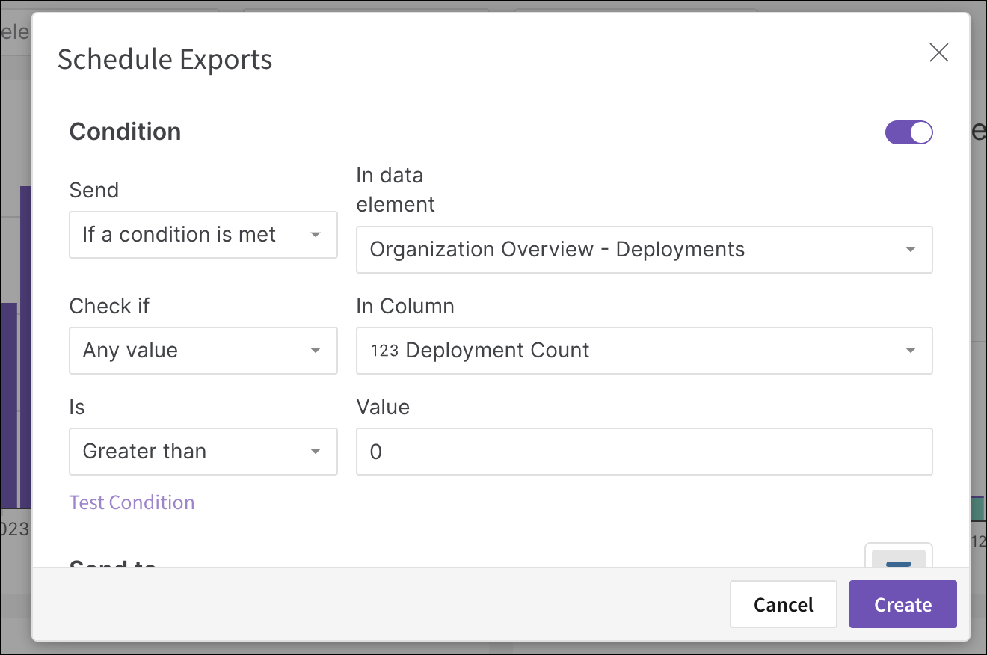The image size is (987, 655).
Task: Click the Schedule Exports dialog title
Action: pos(164,59)
